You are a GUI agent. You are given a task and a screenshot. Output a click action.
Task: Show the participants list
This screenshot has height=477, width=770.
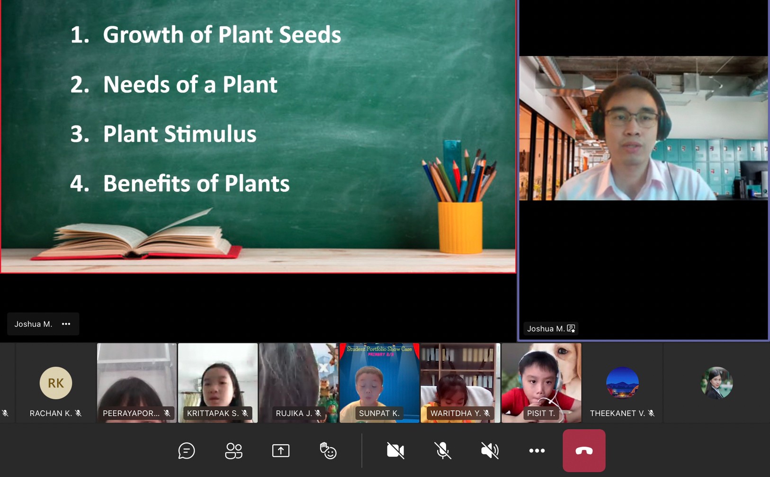[233, 450]
